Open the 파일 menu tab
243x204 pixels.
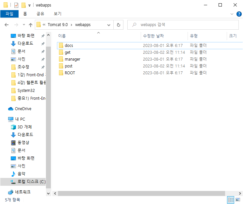tap(9, 14)
